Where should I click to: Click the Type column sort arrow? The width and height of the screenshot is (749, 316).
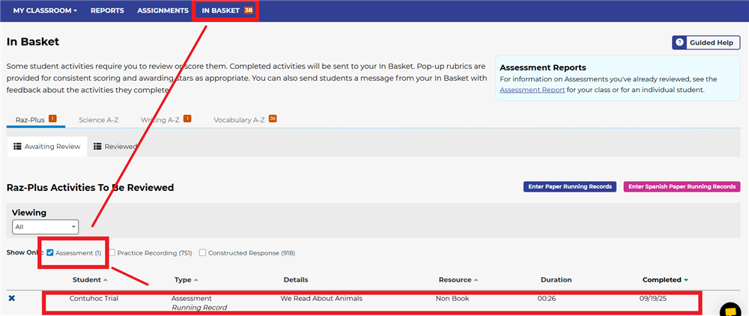pyautogui.click(x=195, y=280)
